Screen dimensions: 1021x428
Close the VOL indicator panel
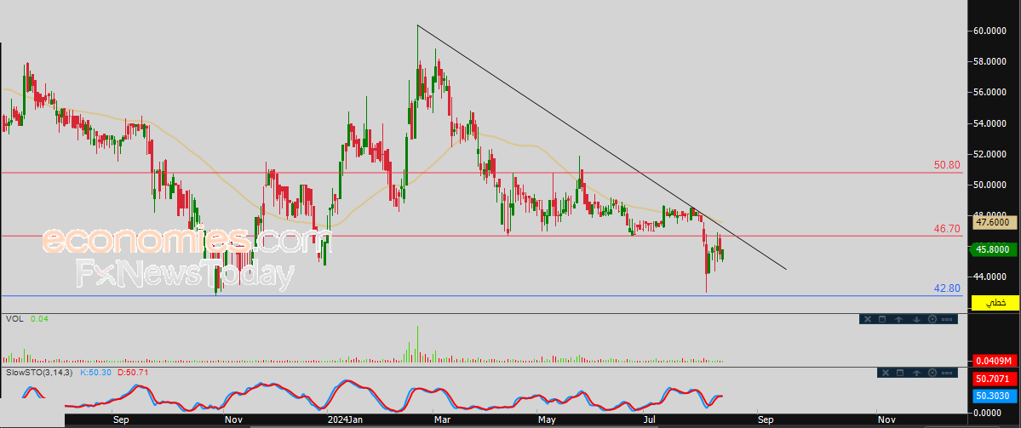tap(867, 319)
